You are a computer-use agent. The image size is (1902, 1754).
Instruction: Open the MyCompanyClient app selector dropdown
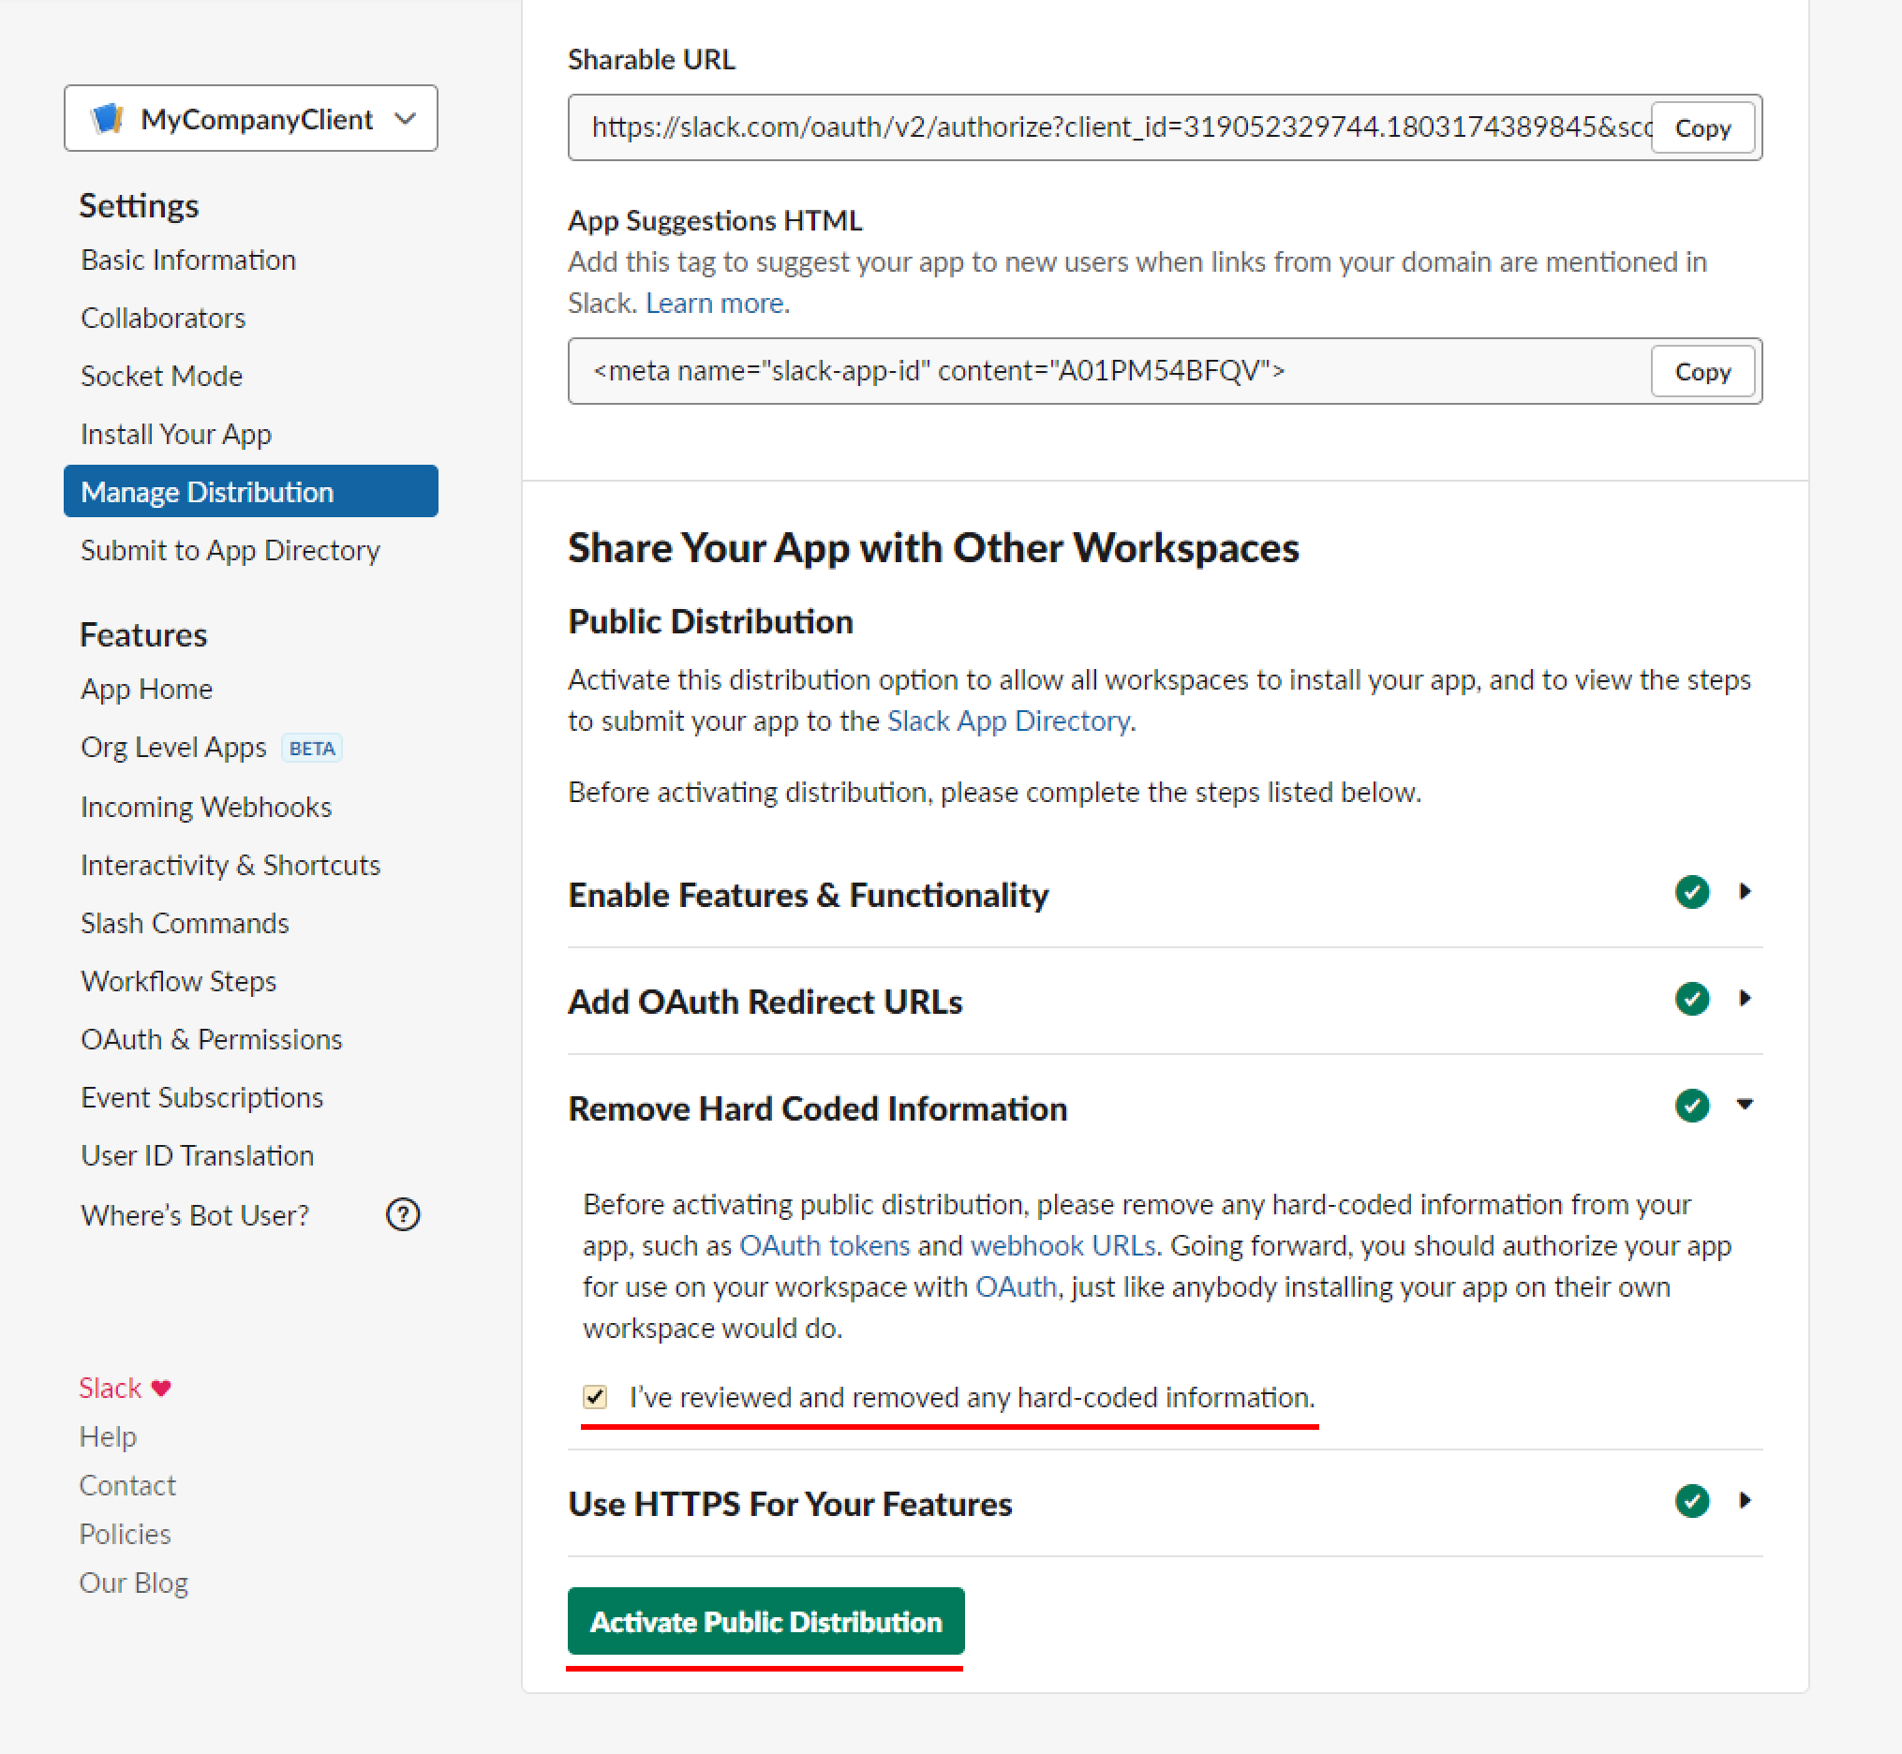(x=250, y=119)
